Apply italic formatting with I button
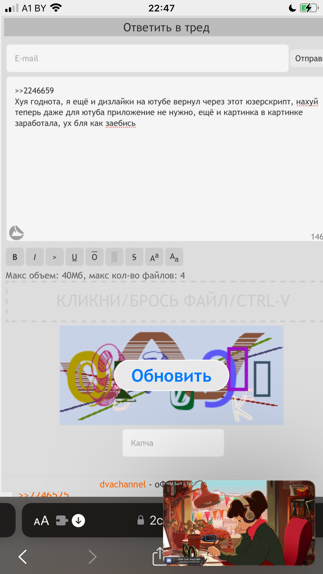Image resolution: width=323 pixels, height=574 pixels. [35, 257]
